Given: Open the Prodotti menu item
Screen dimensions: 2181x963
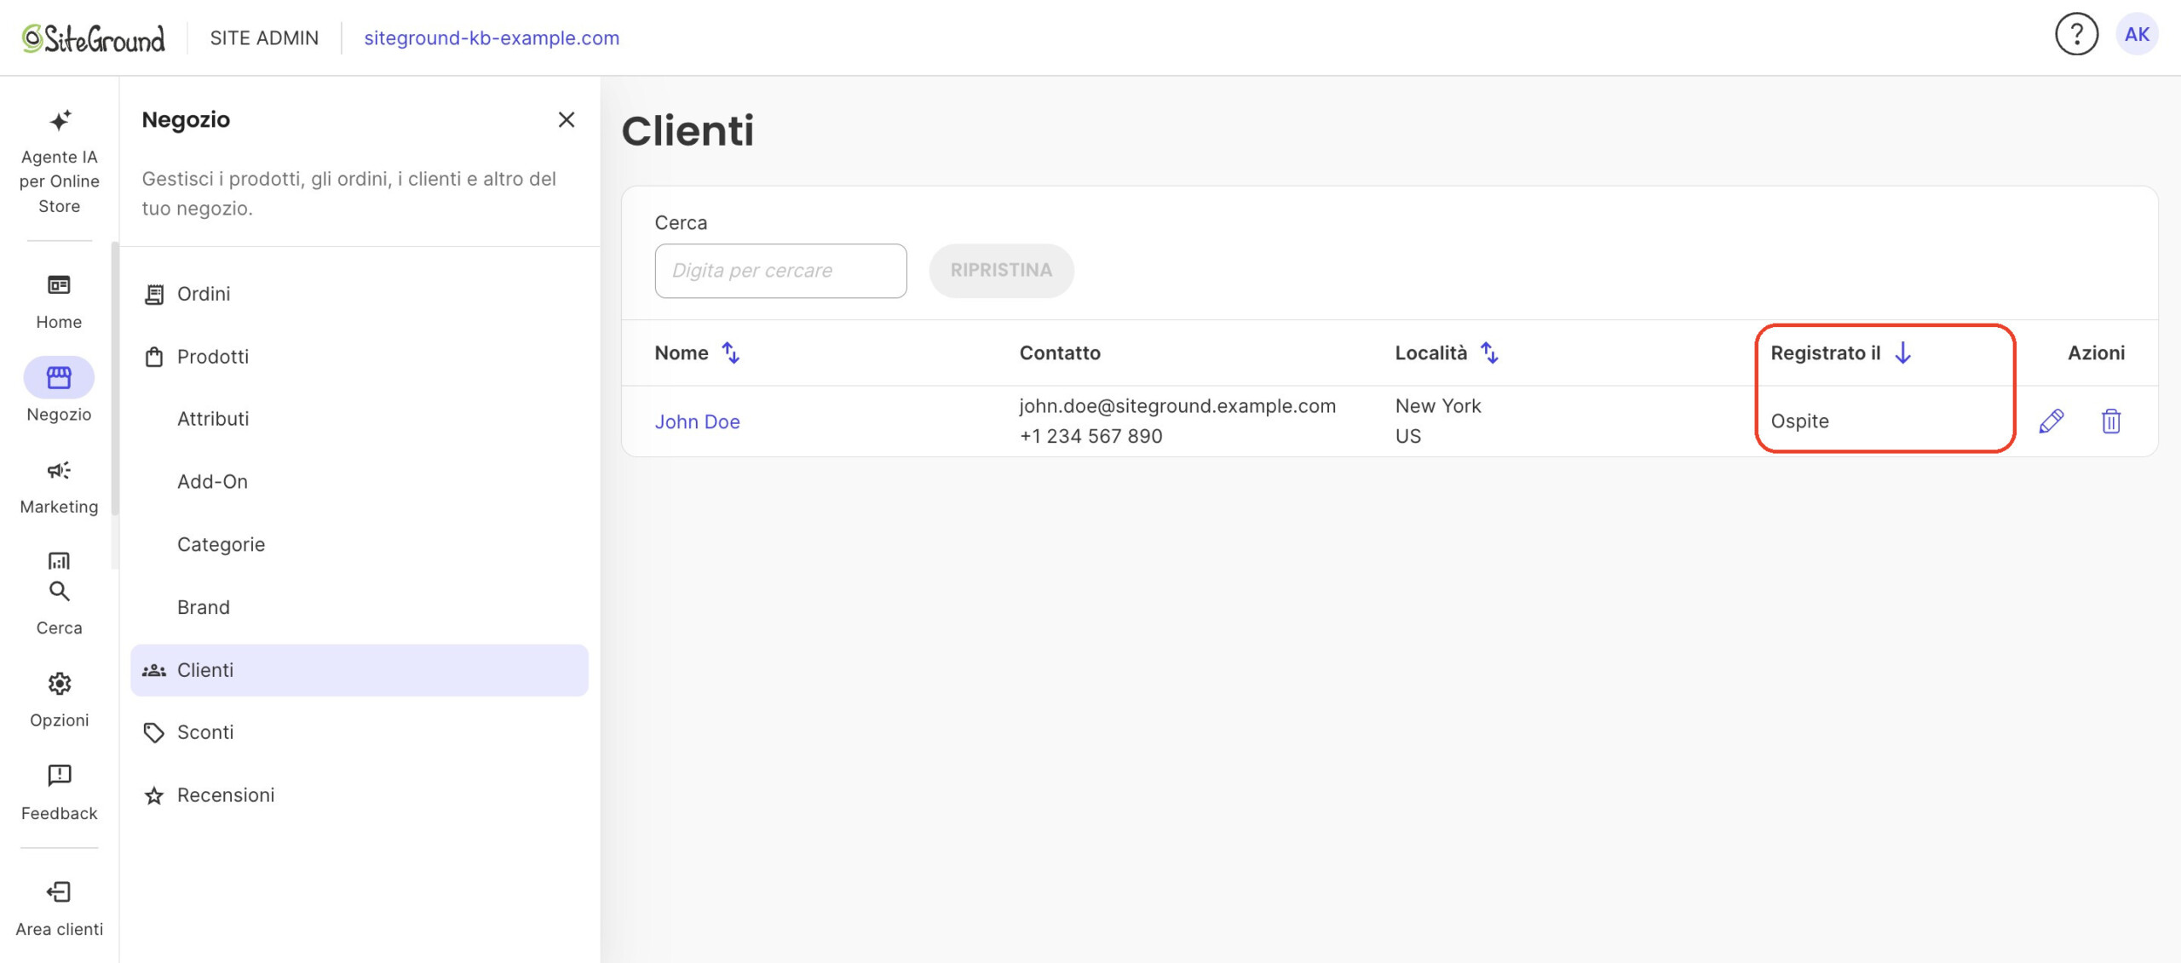Looking at the screenshot, I should pos(359,357).
